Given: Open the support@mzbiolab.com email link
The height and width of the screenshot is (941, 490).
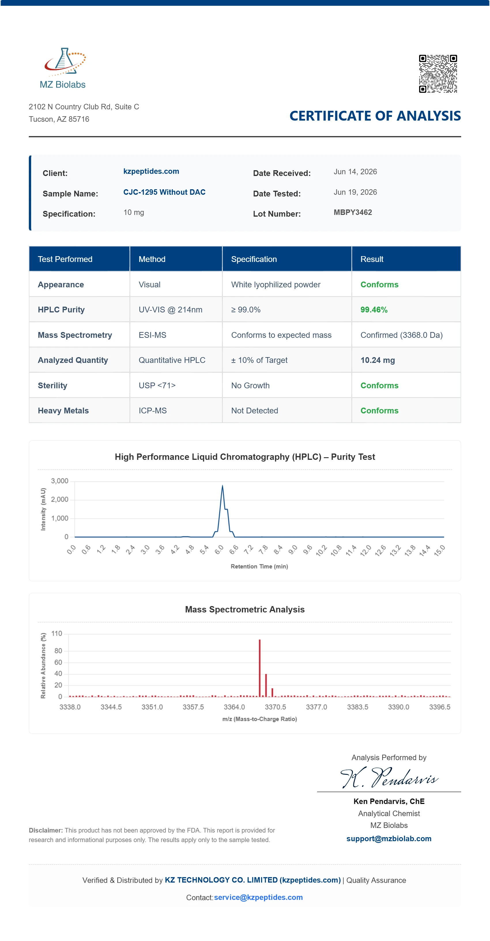Looking at the screenshot, I should tap(389, 838).
